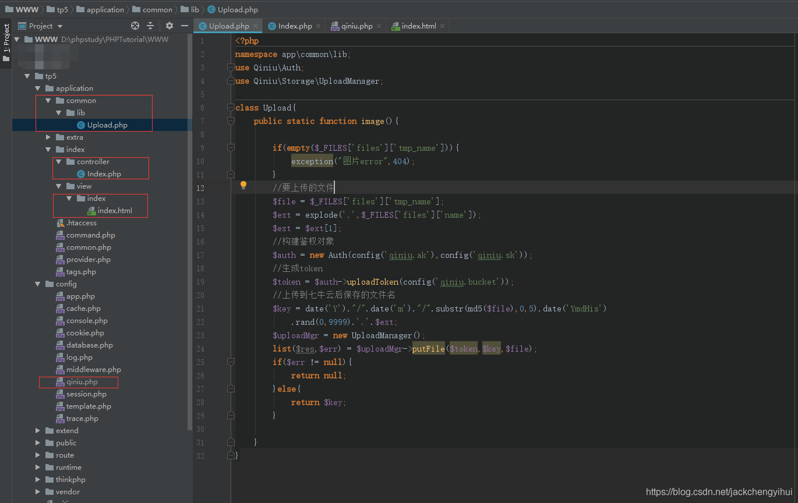This screenshot has width=798, height=503.
Task: Collapse the controller folder
Action: pyautogui.click(x=59, y=162)
